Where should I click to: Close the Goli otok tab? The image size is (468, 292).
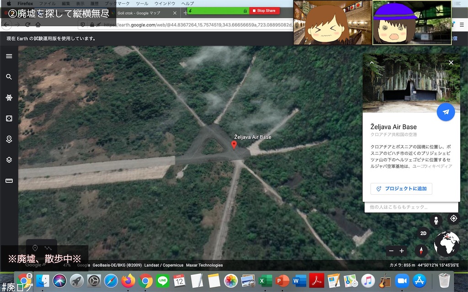pyautogui.click(x=175, y=13)
